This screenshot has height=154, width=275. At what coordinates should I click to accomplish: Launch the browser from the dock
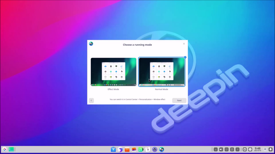tap(120, 149)
